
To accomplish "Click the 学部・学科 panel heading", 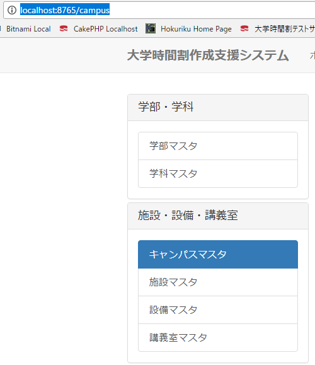I will point(218,107).
